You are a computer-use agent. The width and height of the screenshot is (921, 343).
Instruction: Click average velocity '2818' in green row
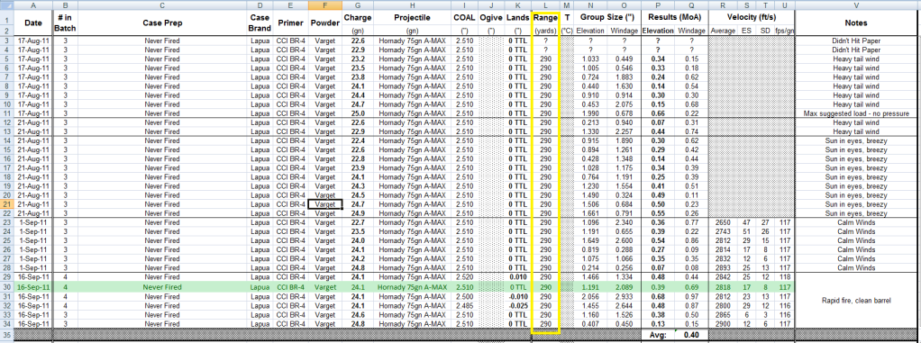click(x=723, y=287)
